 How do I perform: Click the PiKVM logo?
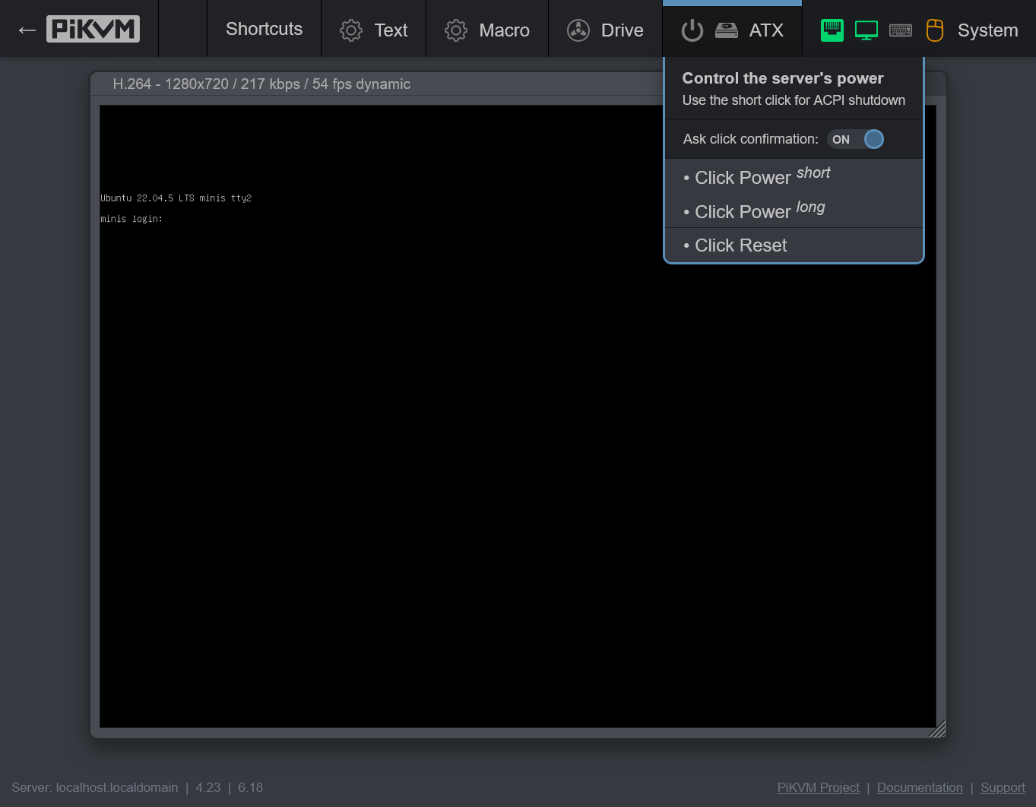pos(93,29)
